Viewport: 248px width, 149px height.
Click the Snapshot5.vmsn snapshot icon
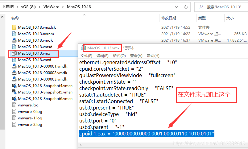click(14, 92)
